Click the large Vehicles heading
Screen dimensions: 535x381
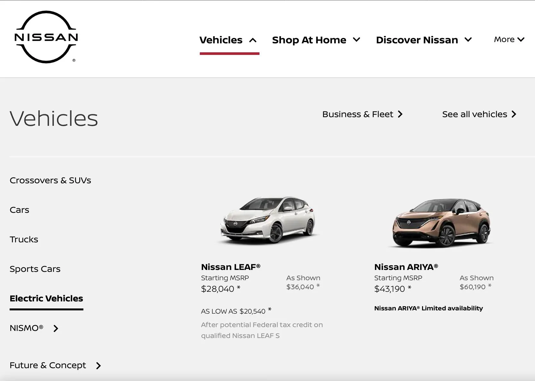point(54,118)
